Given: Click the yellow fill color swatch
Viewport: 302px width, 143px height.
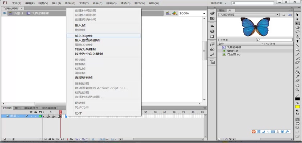Looking at the screenshot, I should 298,107.
